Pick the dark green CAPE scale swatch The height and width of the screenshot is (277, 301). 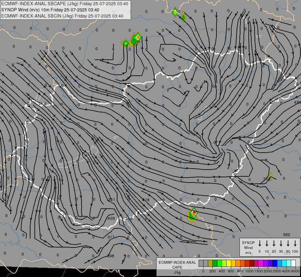coord(215,263)
